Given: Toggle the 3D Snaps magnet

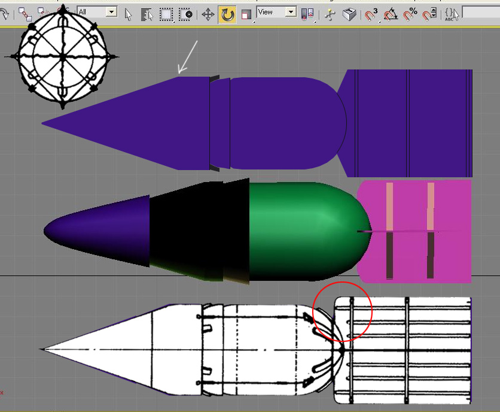Looking at the screenshot, I should click(x=371, y=15).
